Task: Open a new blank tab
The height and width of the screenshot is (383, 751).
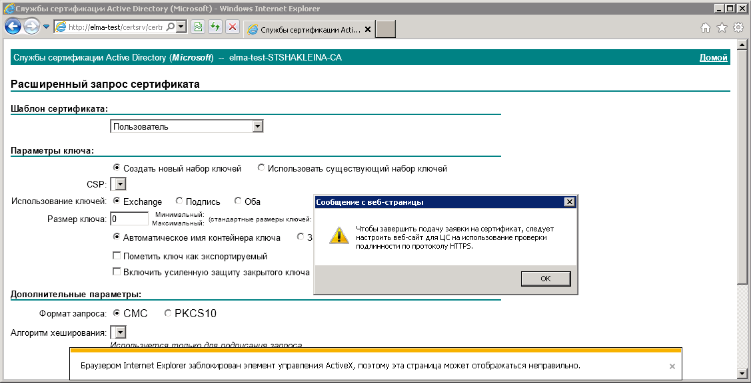Action: (x=386, y=29)
